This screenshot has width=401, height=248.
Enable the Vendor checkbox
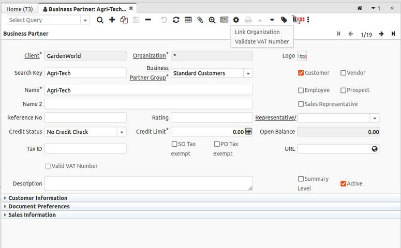pyautogui.click(x=343, y=73)
